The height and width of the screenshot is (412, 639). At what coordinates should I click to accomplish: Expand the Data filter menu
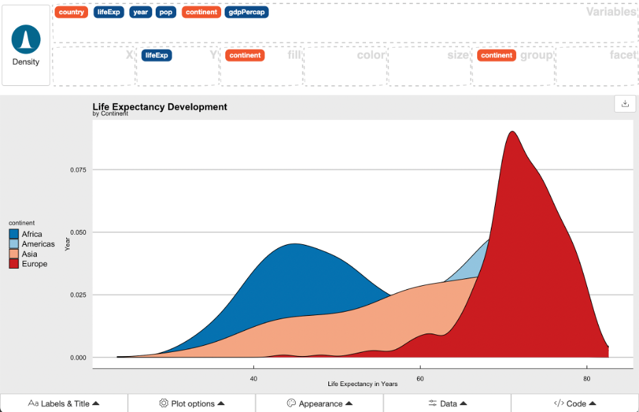coord(447,403)
